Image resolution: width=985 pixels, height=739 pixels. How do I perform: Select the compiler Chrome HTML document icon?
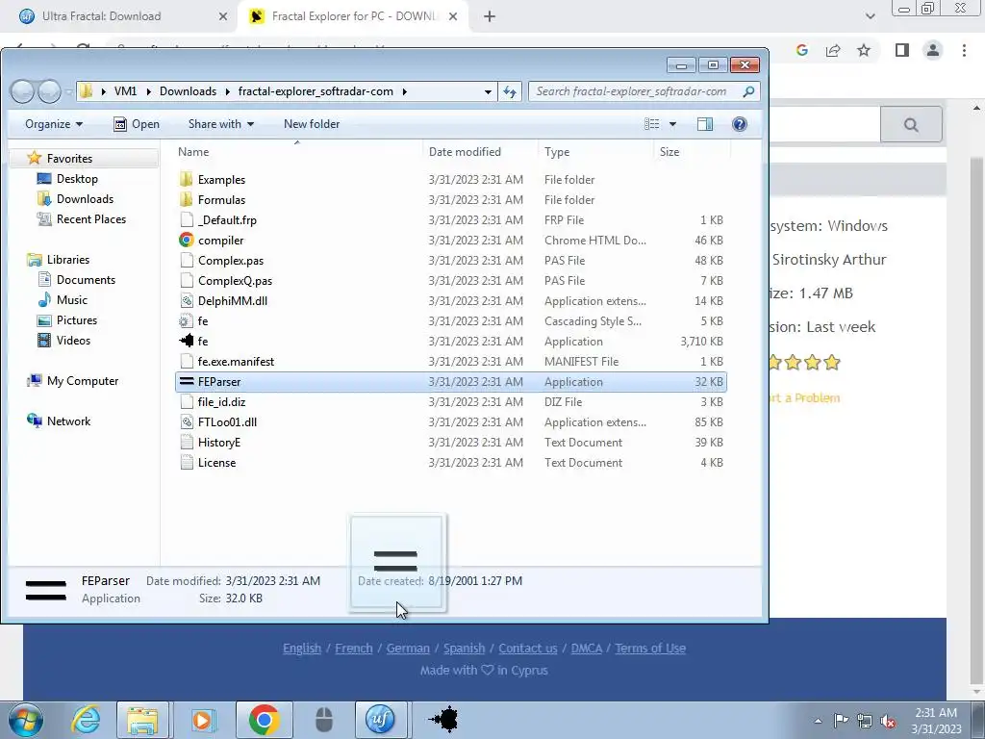coord(186,240)
